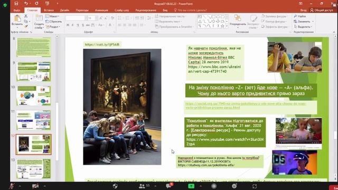Open the font size dropdown
This screenshot has height=190, width=338.
(96, 18)
